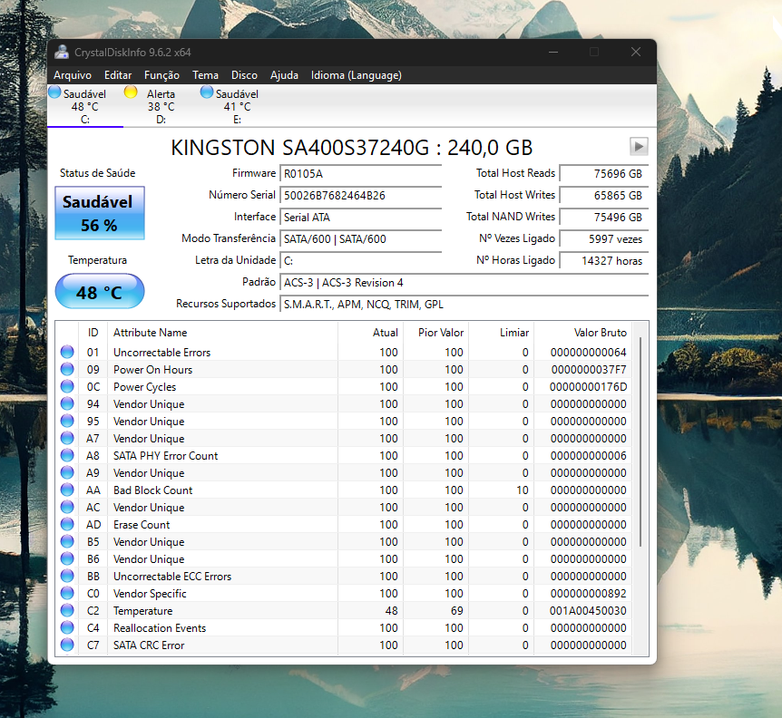Click status orb for Bad Block Count
The width and height of the screenshot is (782, 718).
pos(67,490)
